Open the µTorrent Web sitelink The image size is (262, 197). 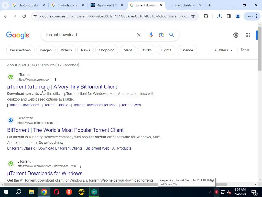point(130,105)
